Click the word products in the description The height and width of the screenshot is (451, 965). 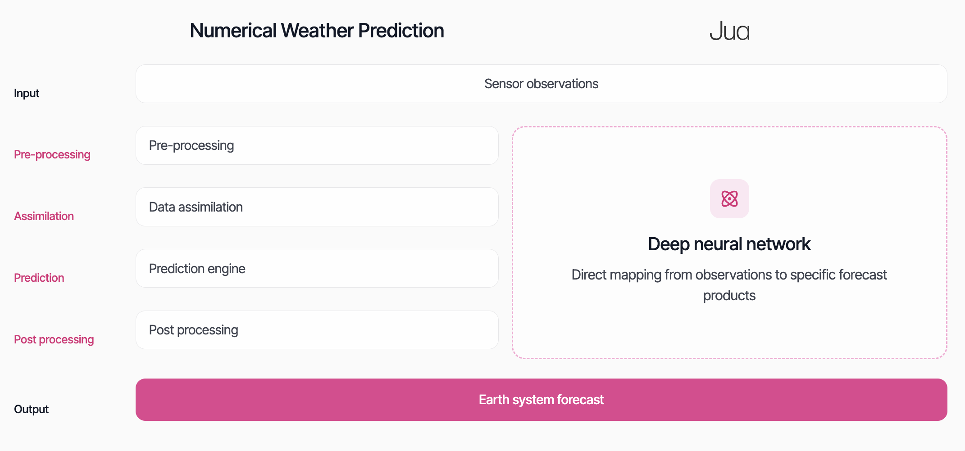(x=729, y=296)
